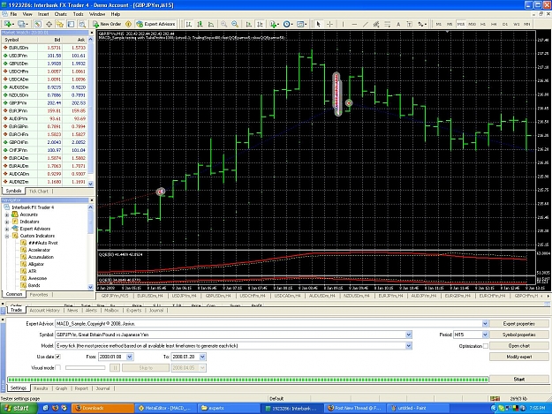Toggle the Auto Scroll chart icon
This screenshot has height=414, width=552.
tap(248, 24)
